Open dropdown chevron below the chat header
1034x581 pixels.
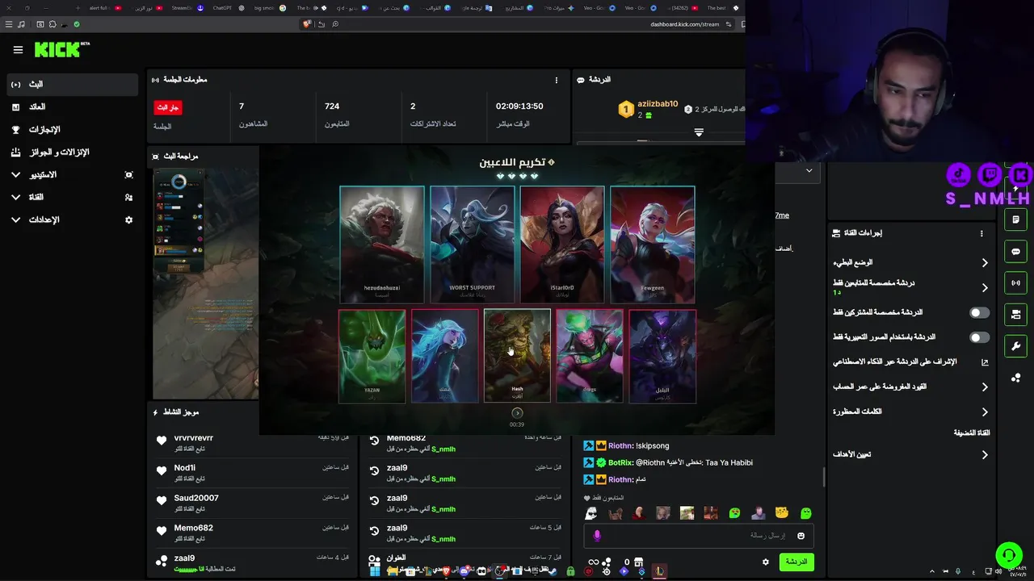pyautogui.click(x=809, y=170)
